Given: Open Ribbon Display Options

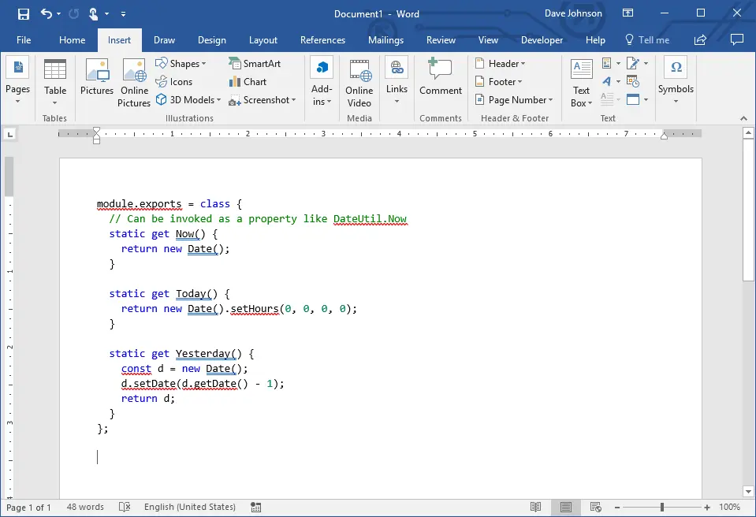Looking at the screenshot, I should tap(628, 13).
